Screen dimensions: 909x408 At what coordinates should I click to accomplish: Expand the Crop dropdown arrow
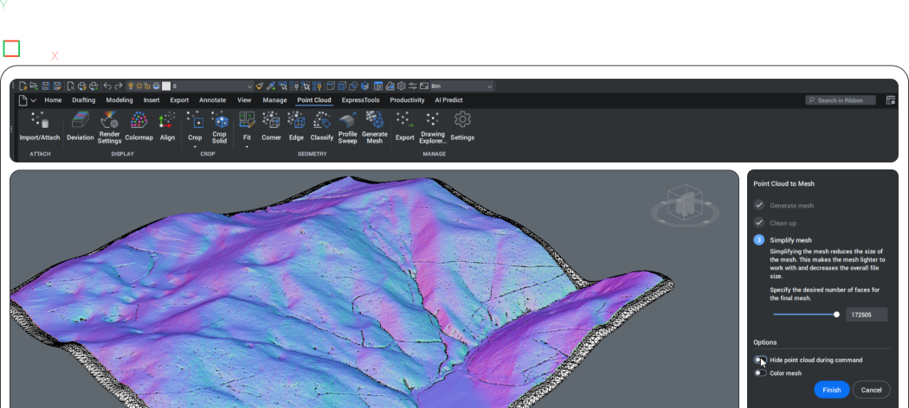click(195, 147)
